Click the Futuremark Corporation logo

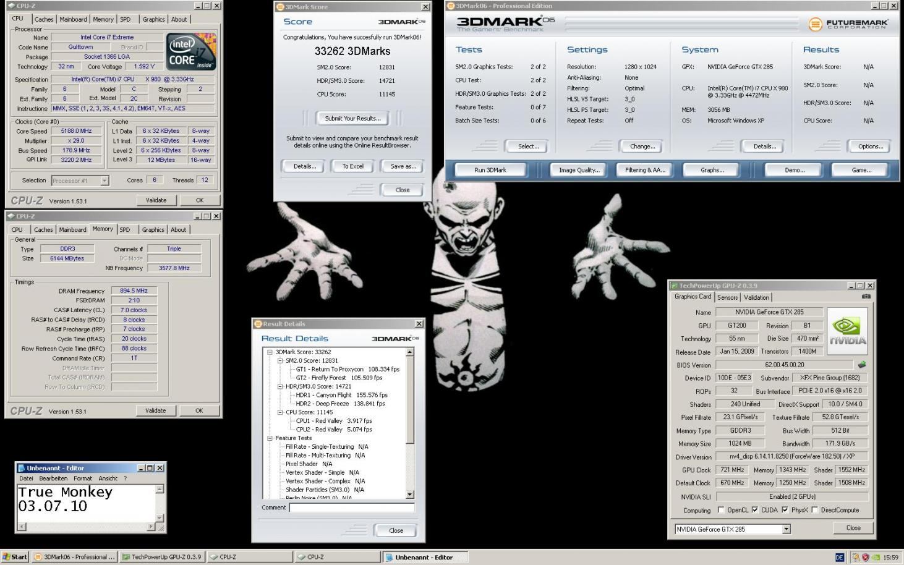click(848, 24)
